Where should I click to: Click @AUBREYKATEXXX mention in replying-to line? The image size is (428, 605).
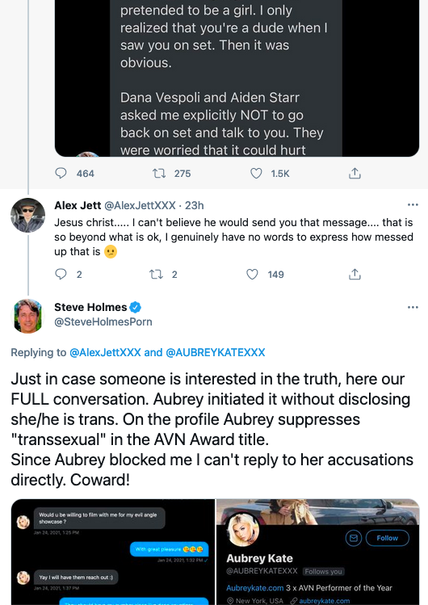[x=215, y=352]
